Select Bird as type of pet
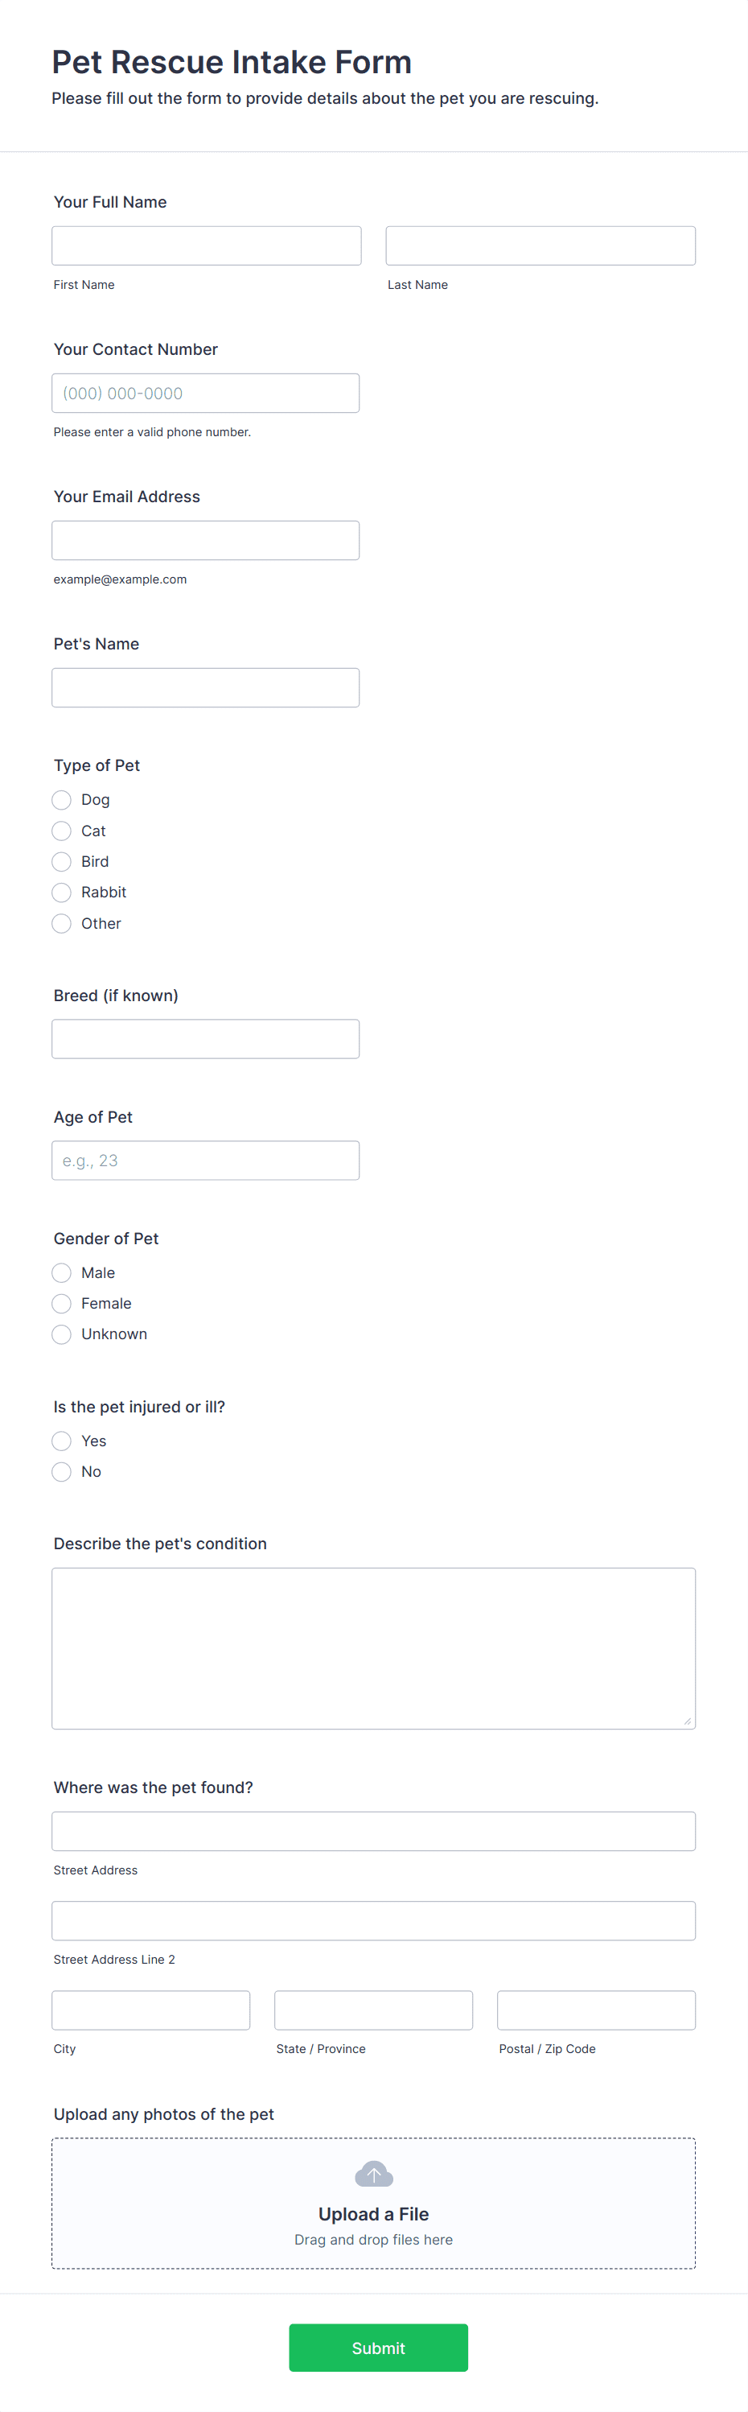 61,861
